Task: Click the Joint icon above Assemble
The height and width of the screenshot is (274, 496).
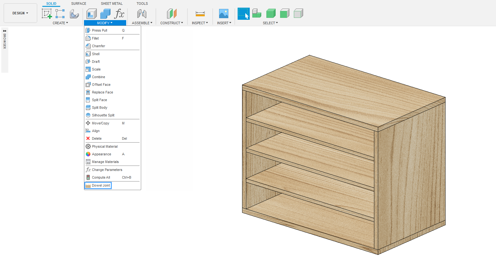Action: click(141, 13)
